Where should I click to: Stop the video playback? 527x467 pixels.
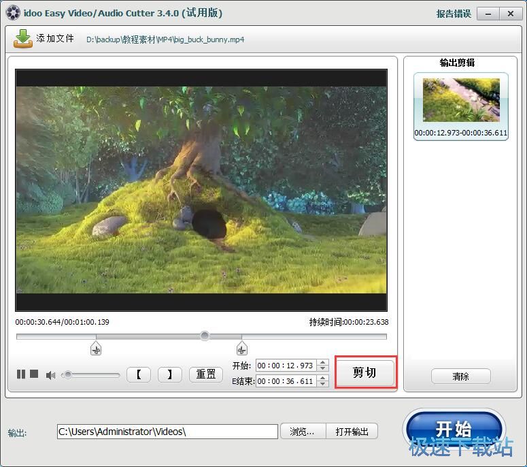coord(34,374)
